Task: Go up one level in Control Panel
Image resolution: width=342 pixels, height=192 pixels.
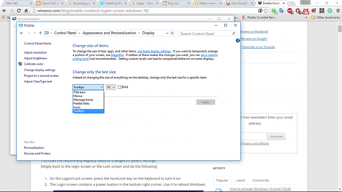Action: click(40, 33)
